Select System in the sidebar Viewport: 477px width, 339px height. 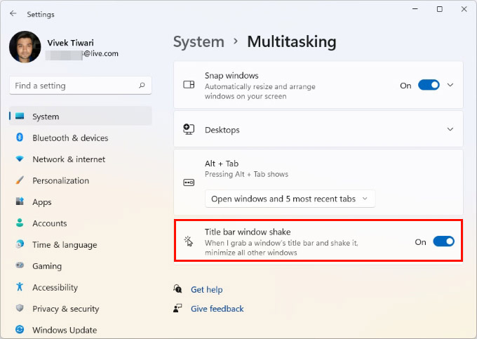tap(80, 117)
